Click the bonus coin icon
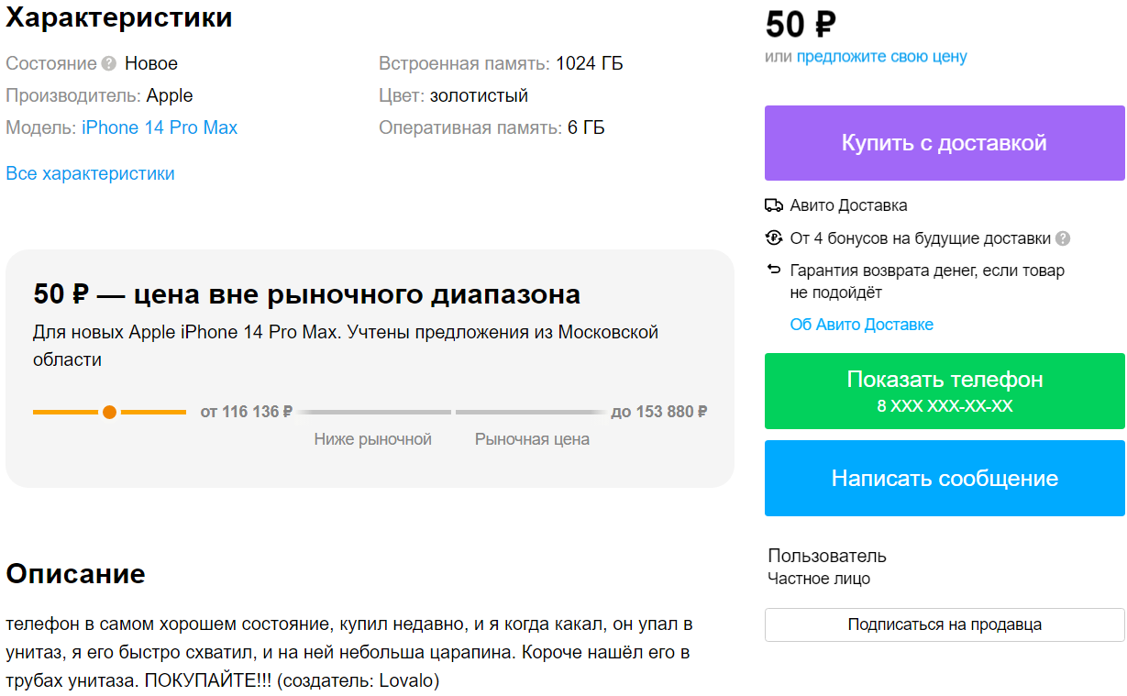1127x696 pixels. pyautogui.click(x=773, y=238)
